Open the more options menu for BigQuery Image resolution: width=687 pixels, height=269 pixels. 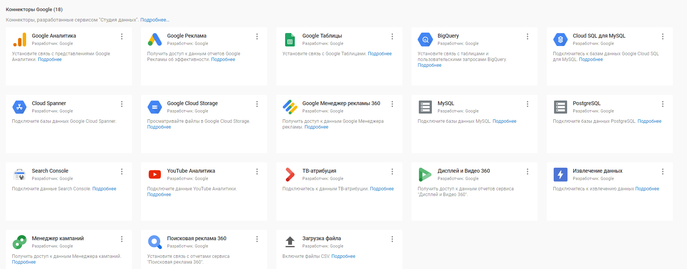tap(528, 36)
